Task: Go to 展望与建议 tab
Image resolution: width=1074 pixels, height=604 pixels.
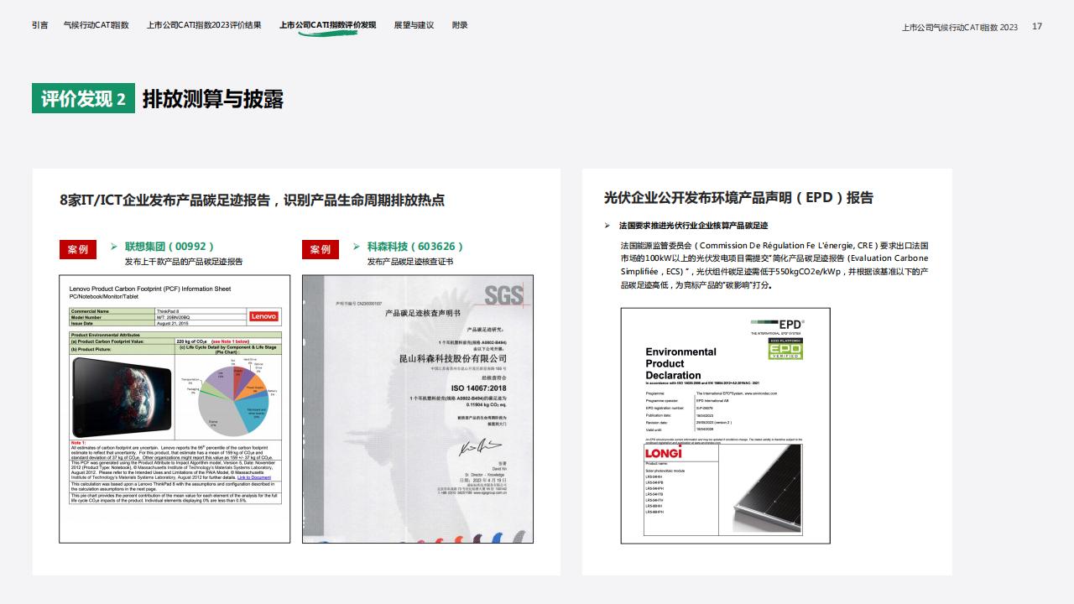Action: 414,25
